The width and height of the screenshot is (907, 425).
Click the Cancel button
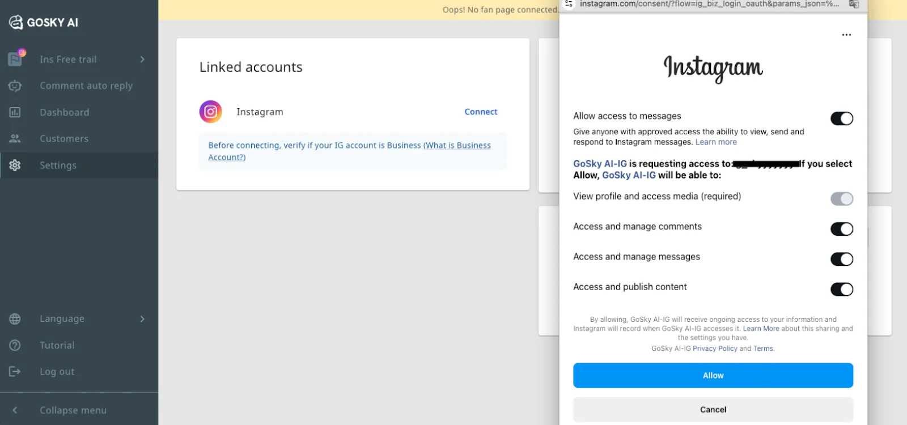713,409
